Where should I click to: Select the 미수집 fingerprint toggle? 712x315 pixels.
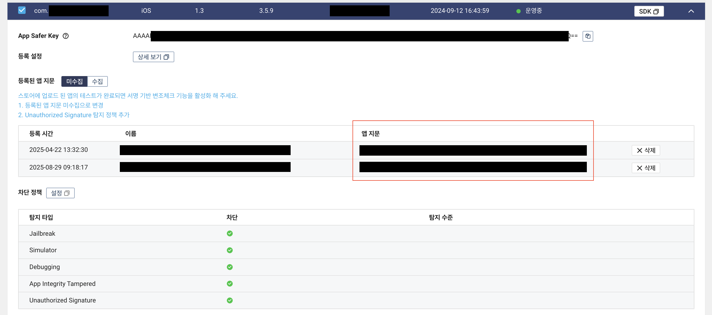pos(74,82)
